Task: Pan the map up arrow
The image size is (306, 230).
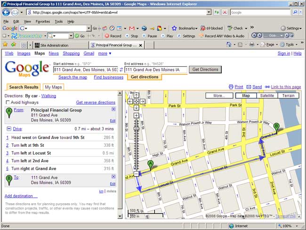Action: (x=136, y=95)
